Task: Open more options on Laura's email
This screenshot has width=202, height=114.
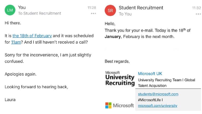Action: [x=93, y=13]
